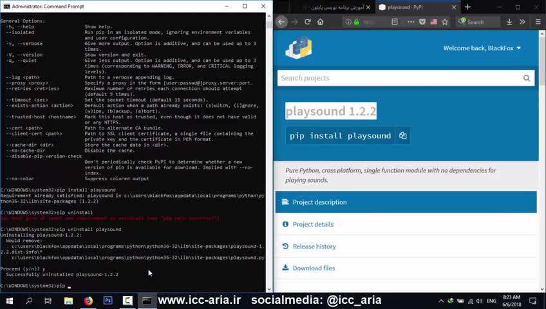Click the 'Proceed (y/n)? y' line

(x=23, y=269)
